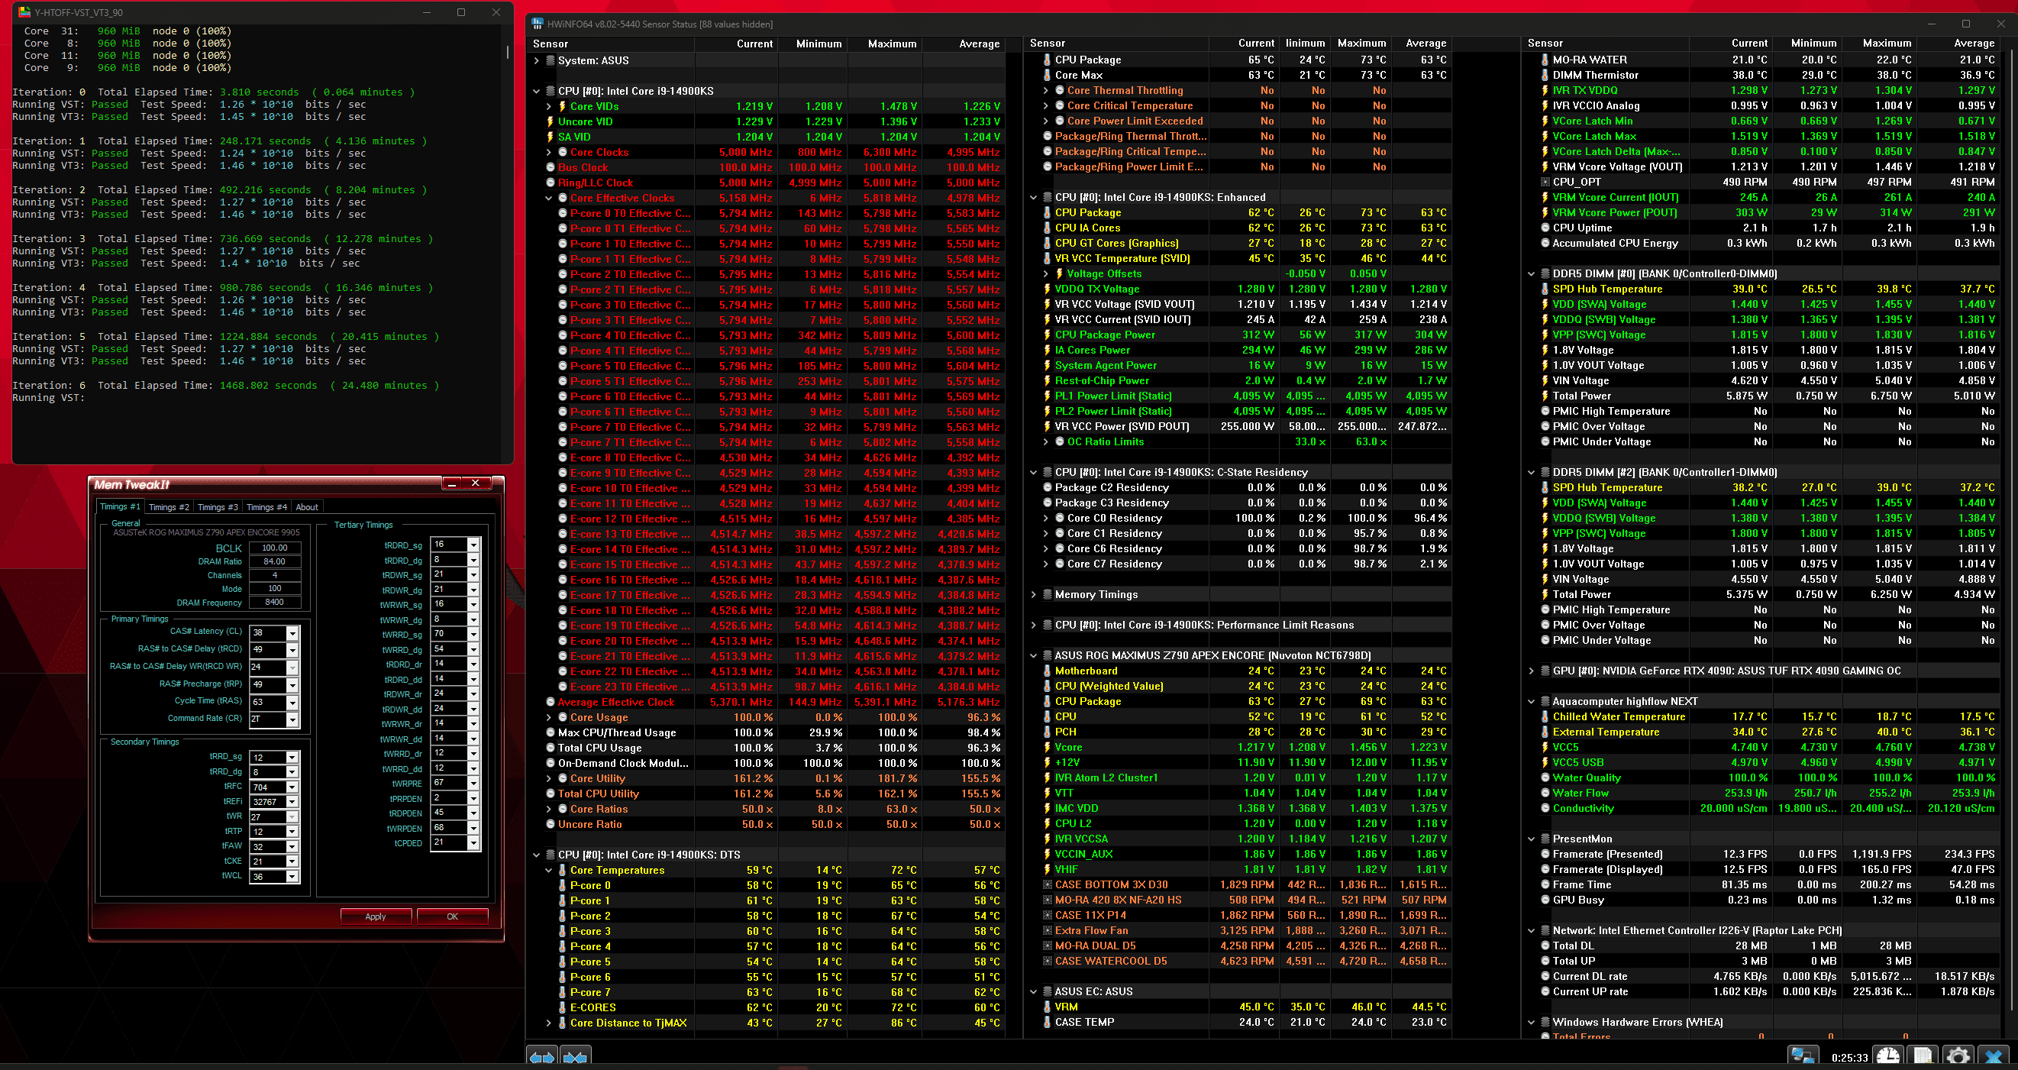Switch to Timings #1 tab in MemTweakIt
This screenshot has height=1070, width=2018.
[120, 507]
